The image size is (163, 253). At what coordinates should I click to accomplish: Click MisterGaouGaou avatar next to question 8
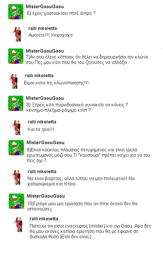click(16, 103)
